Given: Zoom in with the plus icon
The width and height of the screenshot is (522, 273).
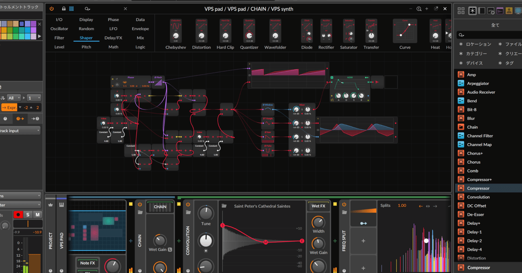Looking at the screenshot, I should coord(427,9).
